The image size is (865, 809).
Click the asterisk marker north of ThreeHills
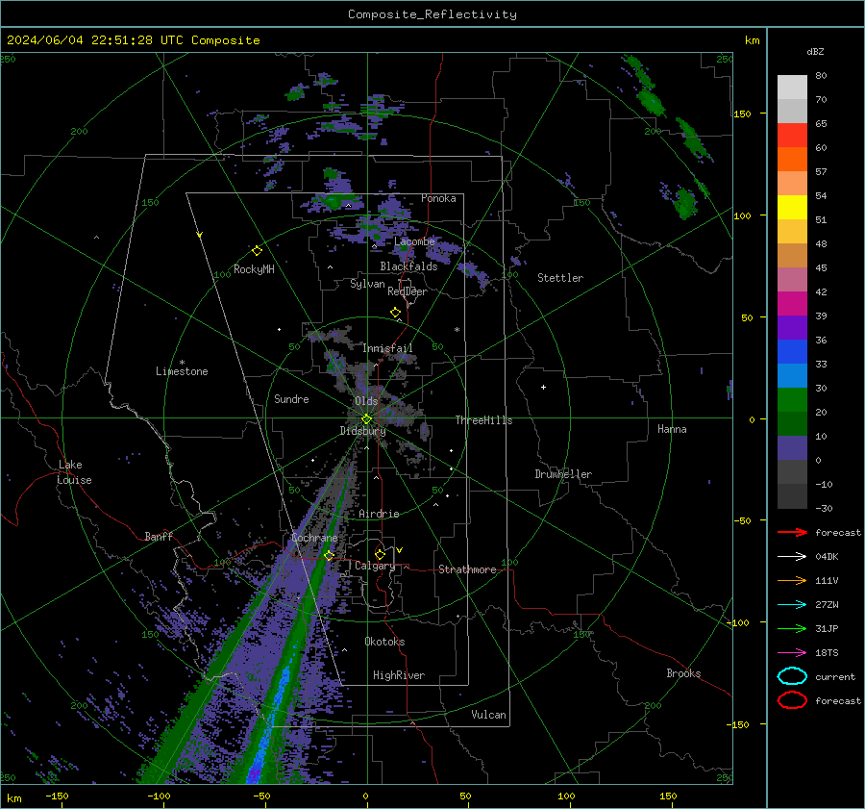[457, 330]
